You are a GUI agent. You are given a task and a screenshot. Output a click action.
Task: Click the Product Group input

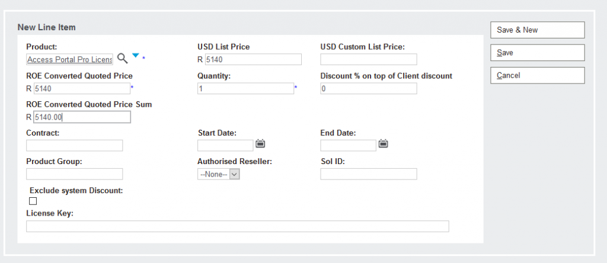click(x=74, y=174)
